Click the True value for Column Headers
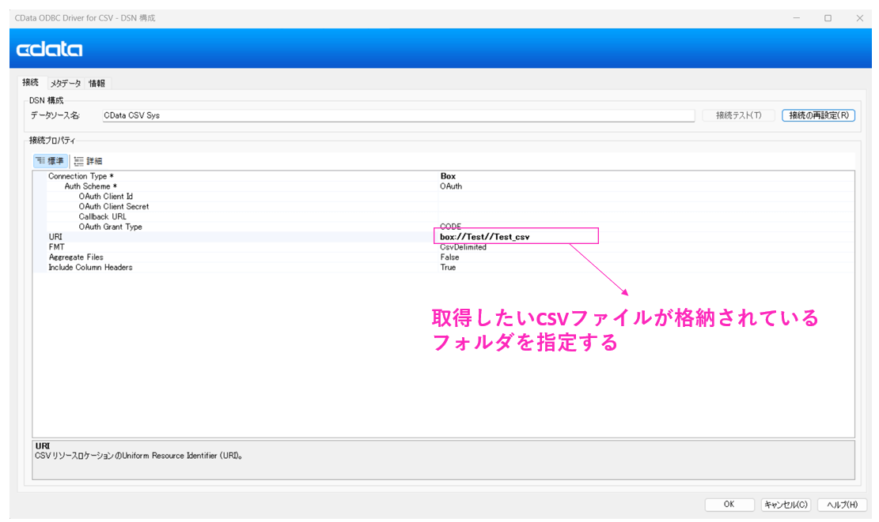879x522 pixels. point(448,267)
